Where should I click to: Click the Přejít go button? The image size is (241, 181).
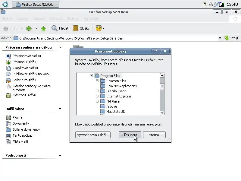[x=231, y=38]
